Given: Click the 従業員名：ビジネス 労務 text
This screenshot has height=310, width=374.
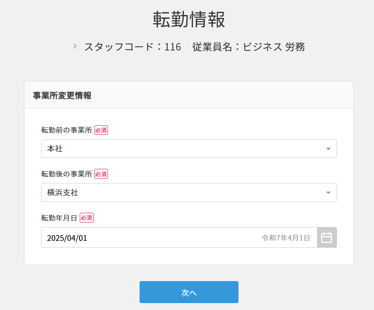Looking at the screenshot, I should [x=248, y=47].
